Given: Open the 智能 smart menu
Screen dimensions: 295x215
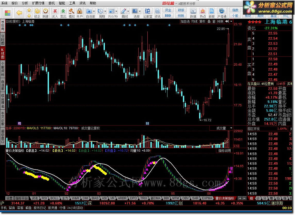Looking at the screenshot, I should (x=62, y=3).
